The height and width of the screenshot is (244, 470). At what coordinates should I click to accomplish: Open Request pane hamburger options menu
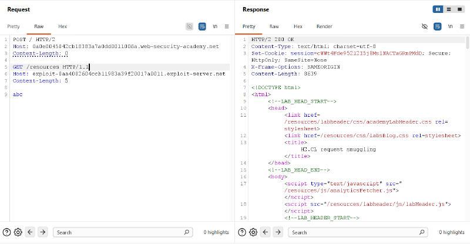coord(227,26)
